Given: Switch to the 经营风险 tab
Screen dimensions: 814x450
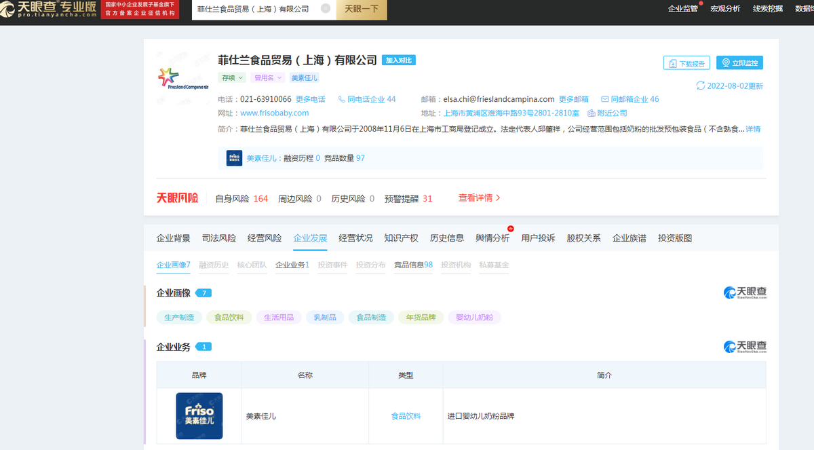Looking at the screenshot, I should point(265,238).
